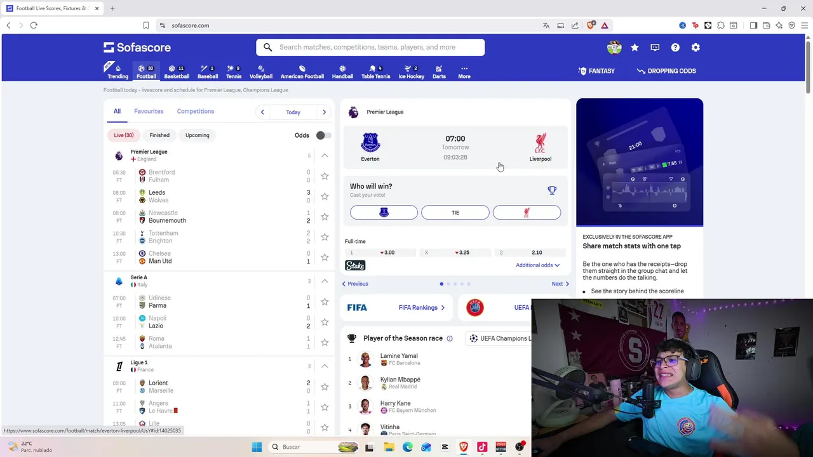
Task: Select Baseball in the sports bar
Action: pyautogui.click(x=208, y=71)
